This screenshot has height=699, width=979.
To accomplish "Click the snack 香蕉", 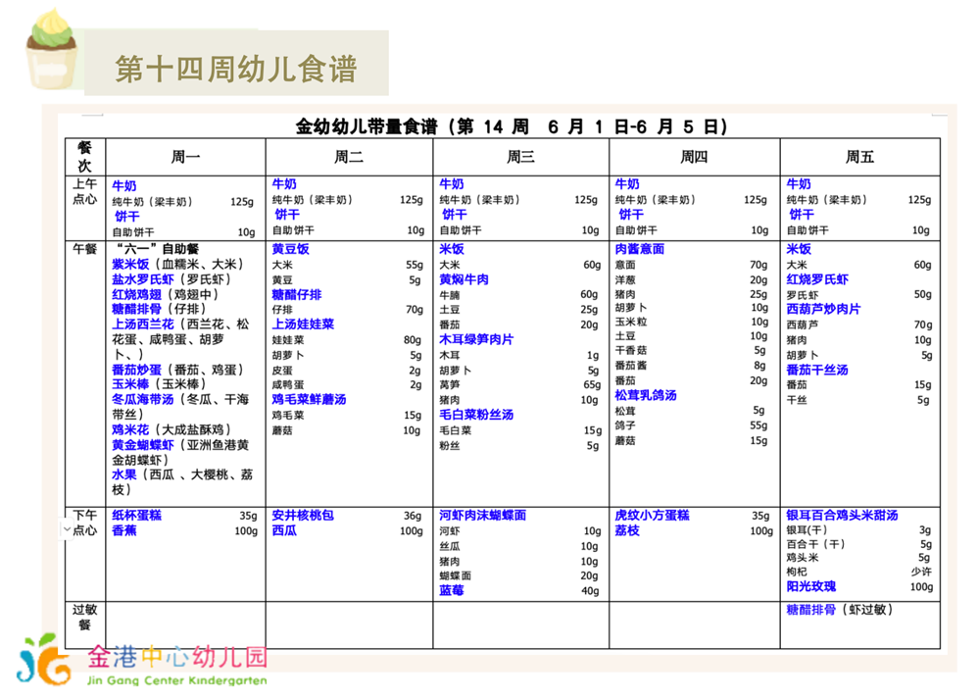I will pos(124,530).
